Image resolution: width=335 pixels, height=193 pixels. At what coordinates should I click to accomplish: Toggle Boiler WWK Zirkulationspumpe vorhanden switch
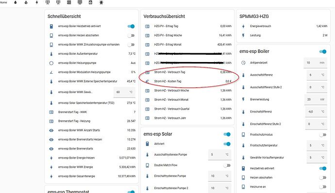(x=131, y=45)
